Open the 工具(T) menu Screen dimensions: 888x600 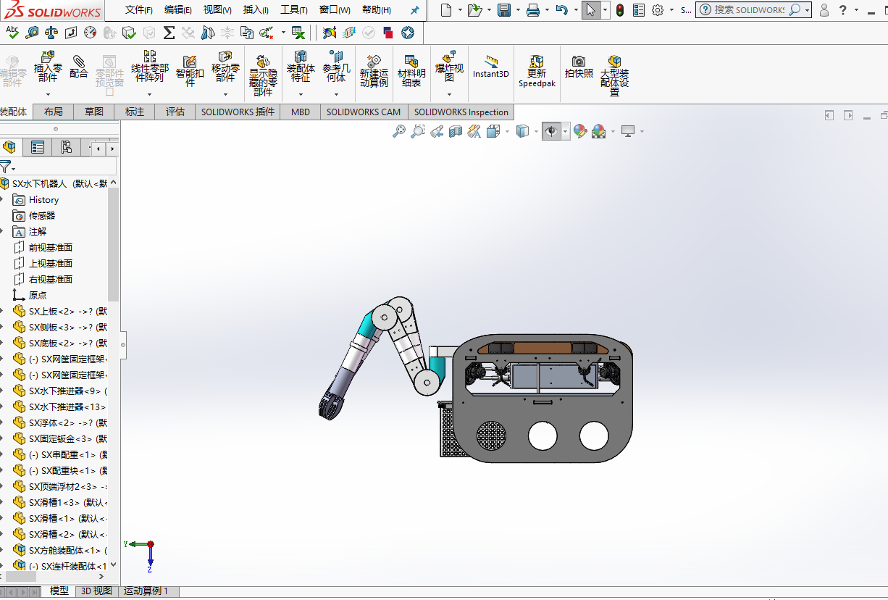click(294, 10)
